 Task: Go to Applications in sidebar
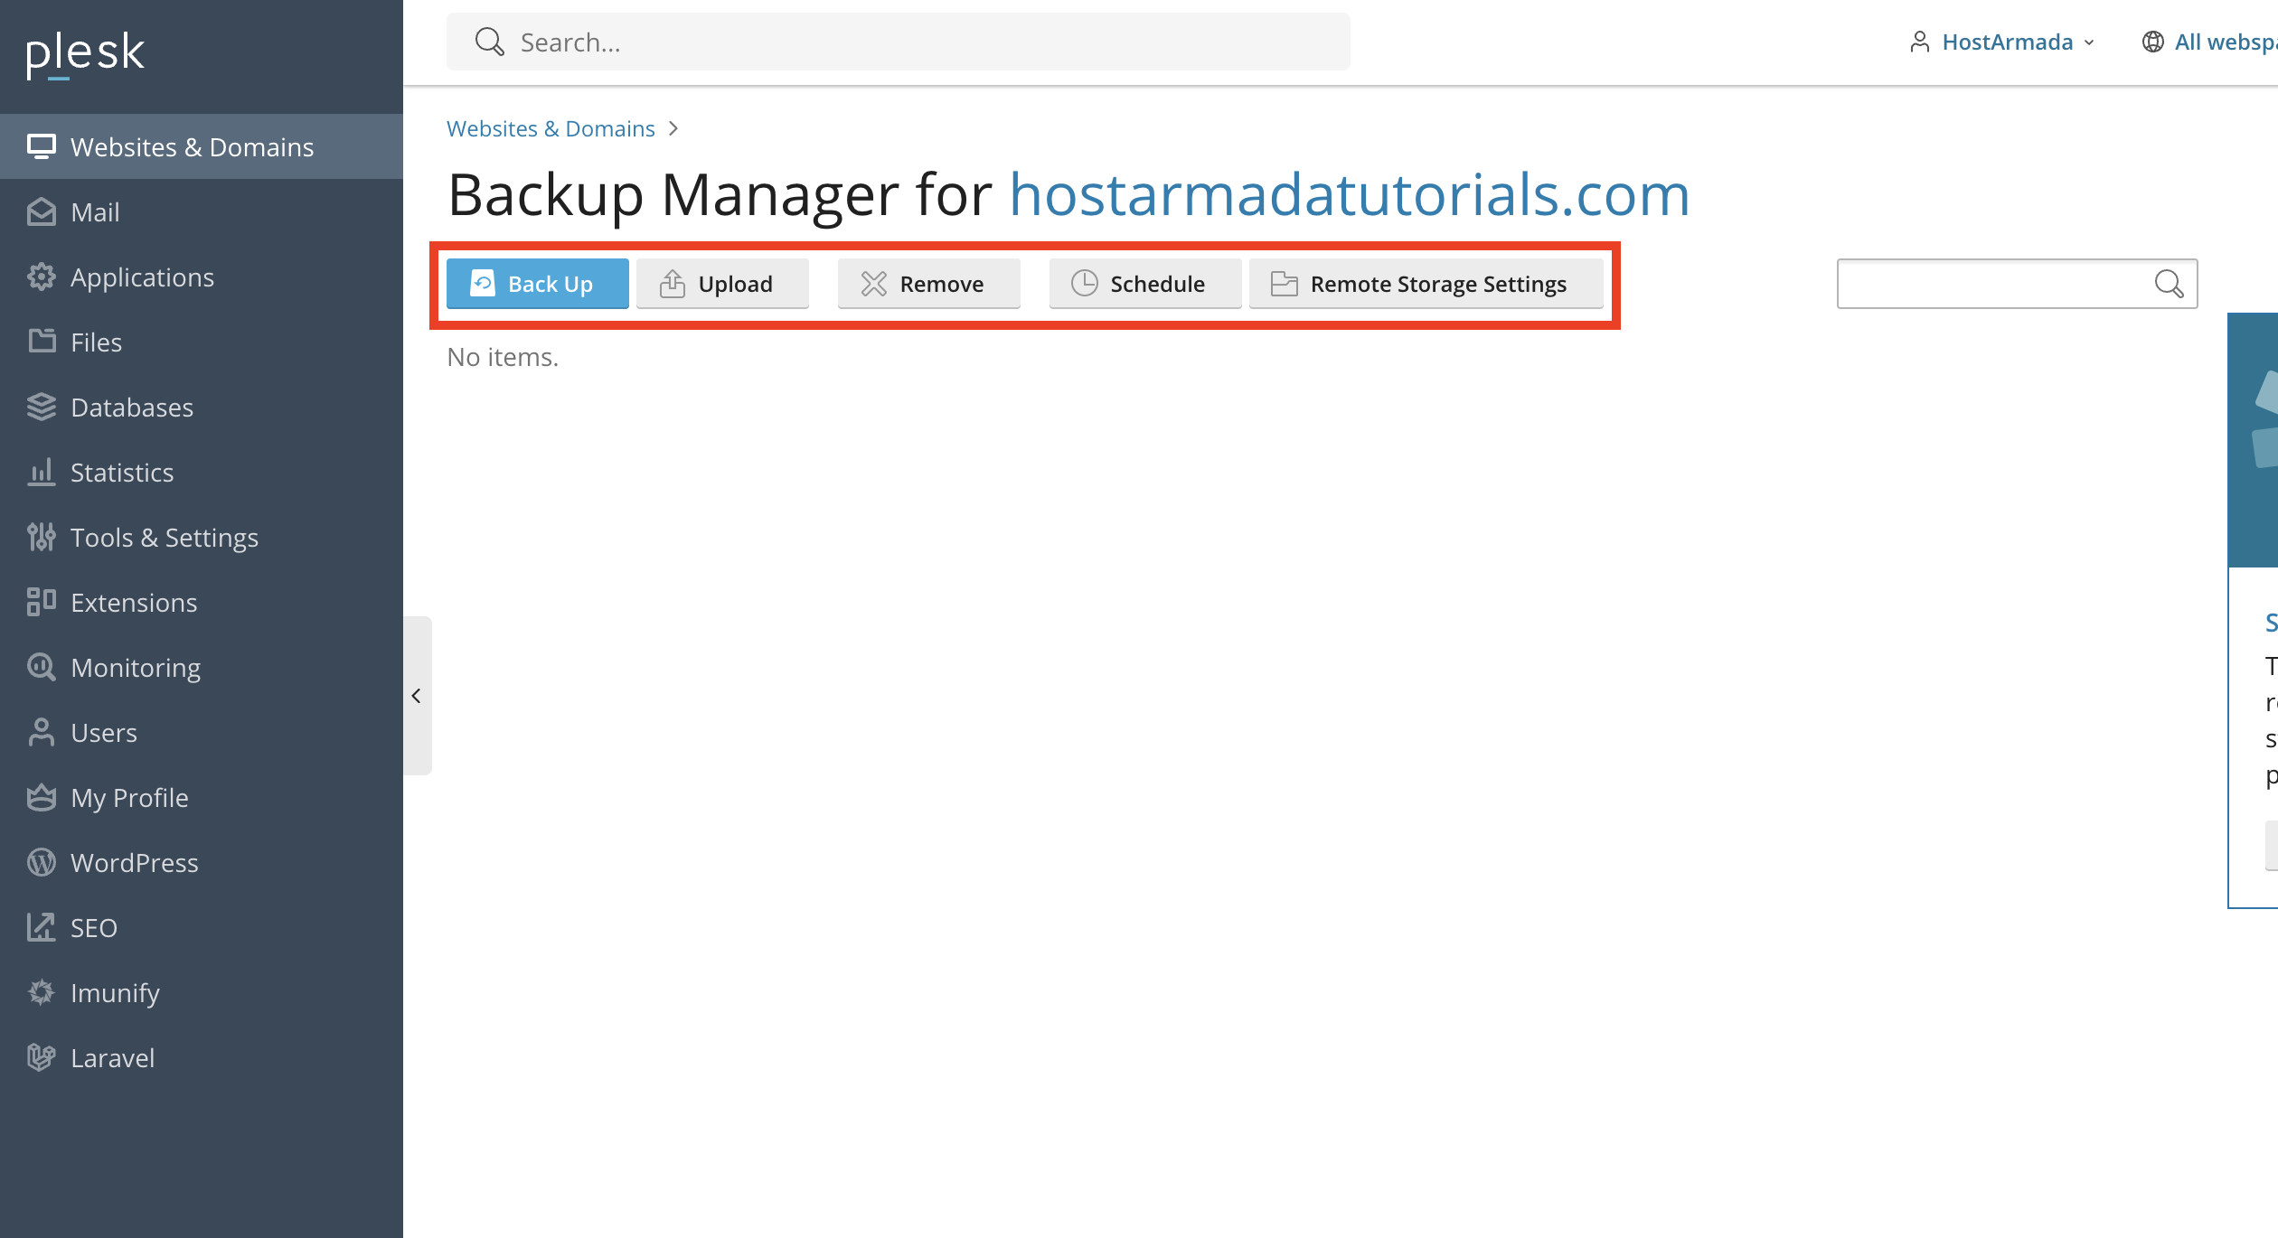coord(202,277)
